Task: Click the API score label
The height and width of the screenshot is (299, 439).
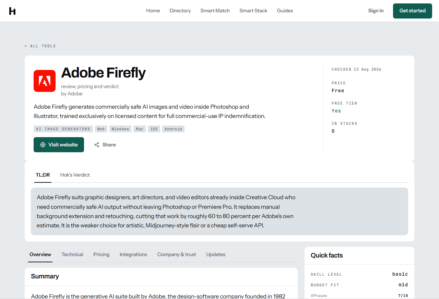Action: pos(319,296)
